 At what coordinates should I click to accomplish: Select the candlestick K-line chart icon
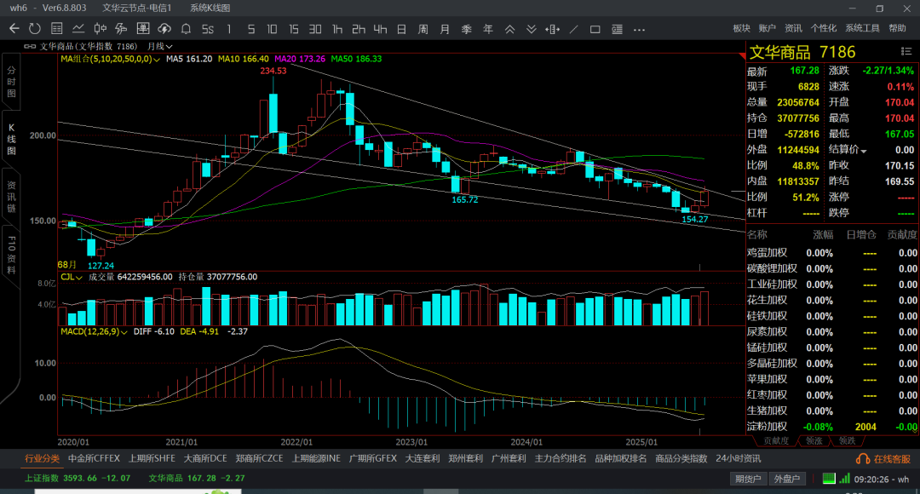(x=101, y=29)
